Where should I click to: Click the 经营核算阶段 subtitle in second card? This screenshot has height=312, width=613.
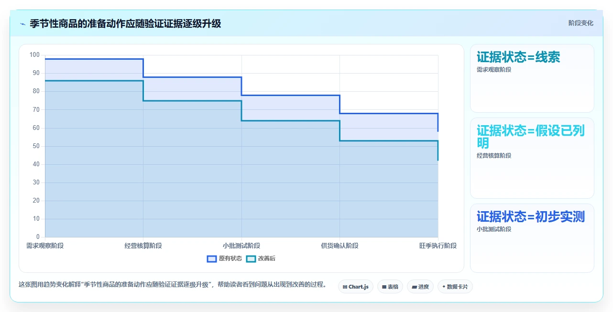point(494,156)
